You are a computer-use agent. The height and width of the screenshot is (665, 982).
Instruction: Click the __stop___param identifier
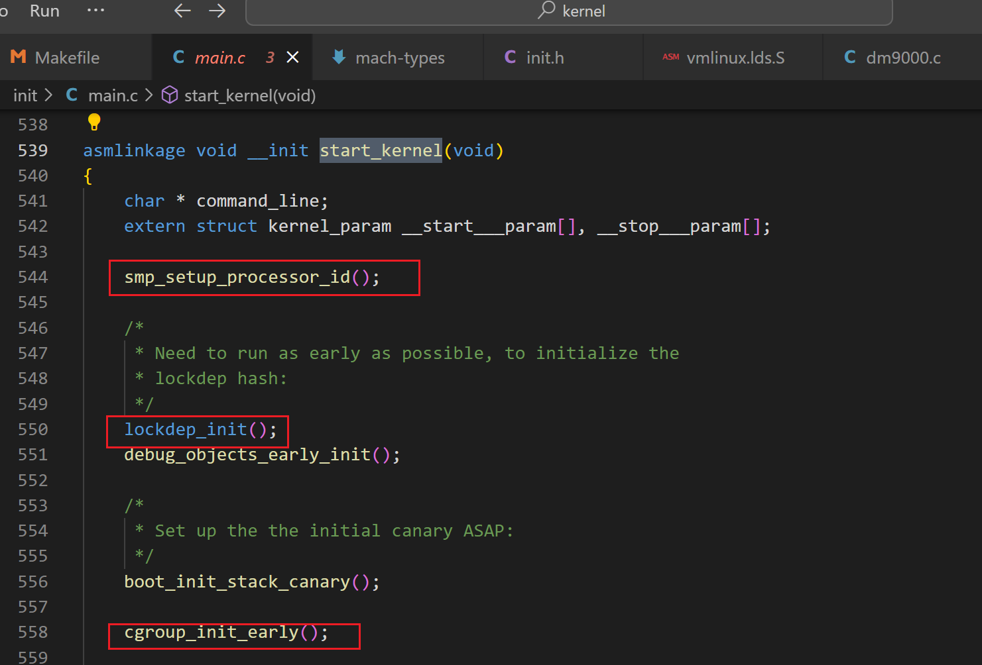[x=669, y=227]
